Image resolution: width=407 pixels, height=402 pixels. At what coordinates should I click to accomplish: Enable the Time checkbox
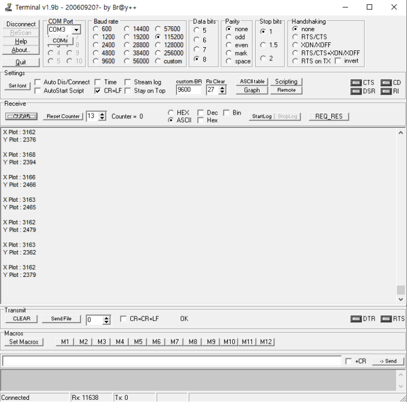[x=98, y=82]
